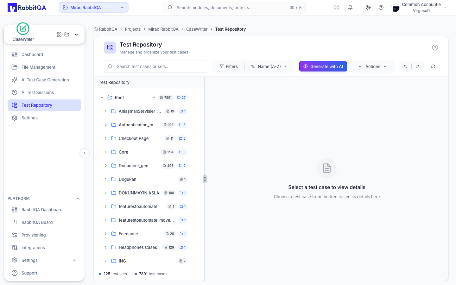This screenshot has width=456, height=285.
Task: Open the CaseWriter module switcher chevron
Action: click(76, 35)
